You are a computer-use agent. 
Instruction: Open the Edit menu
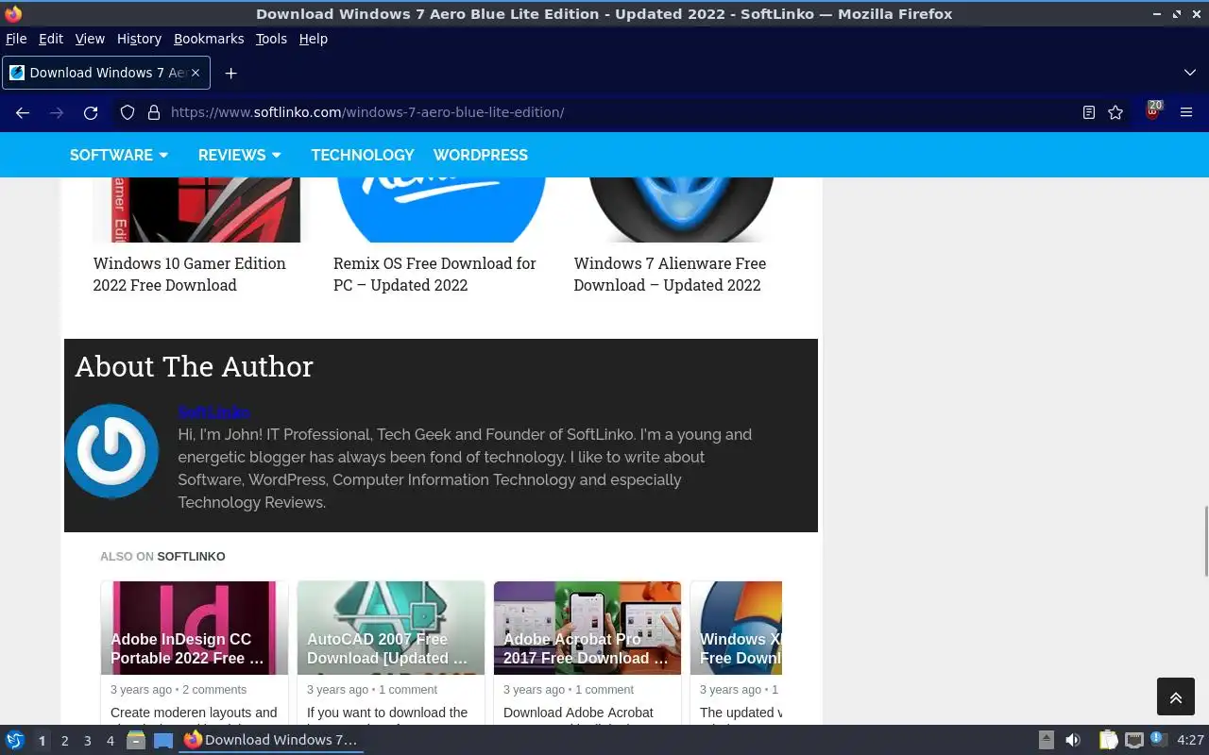click(50, 39)
